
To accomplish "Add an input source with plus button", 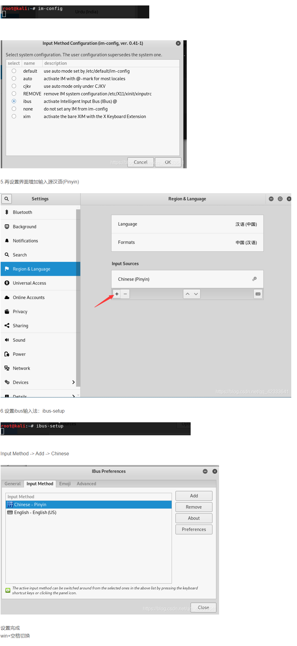I will [x=117, y=294].
